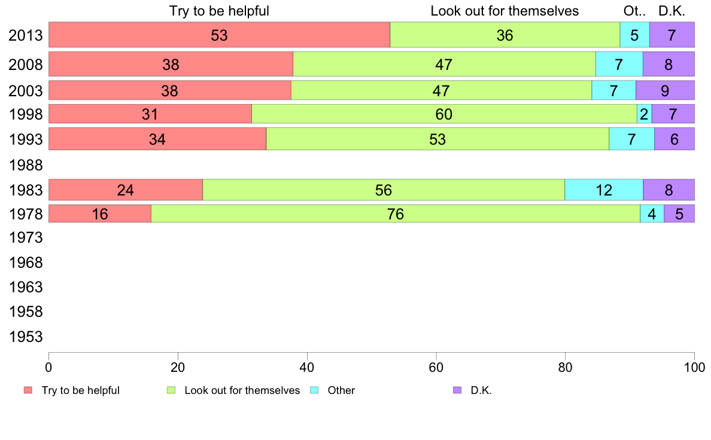Click the green Look out for themselves legend swatch
Viewport: 711px width, 440px height.
(x=171, y=390)
